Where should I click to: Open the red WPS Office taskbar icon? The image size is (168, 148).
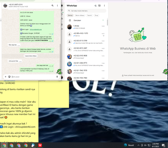click(x=40, y=145)
